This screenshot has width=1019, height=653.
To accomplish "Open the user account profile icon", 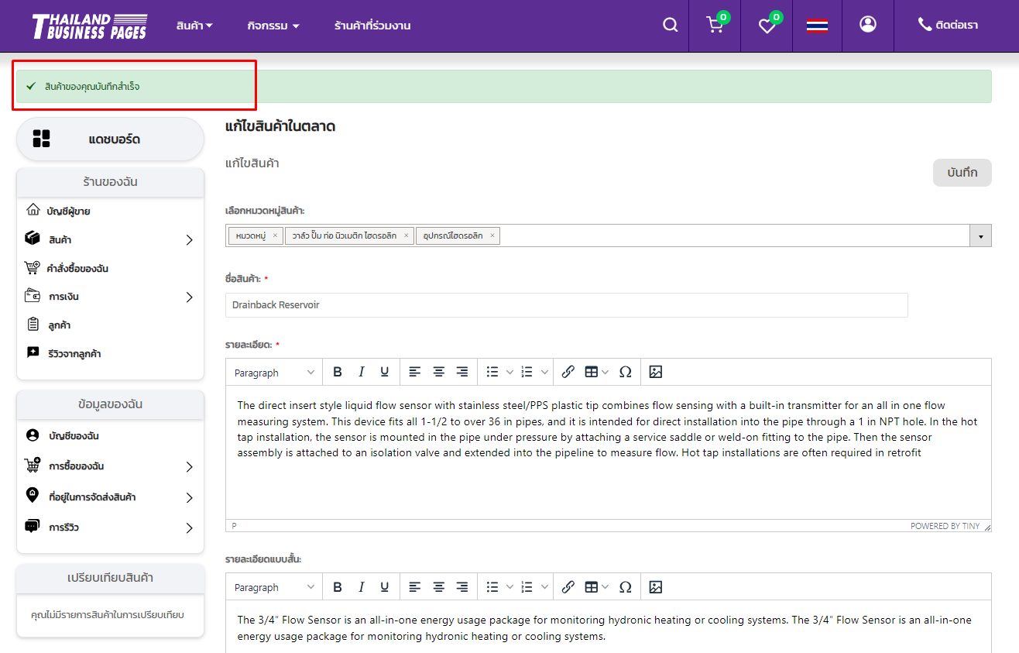I will (868, 25).
